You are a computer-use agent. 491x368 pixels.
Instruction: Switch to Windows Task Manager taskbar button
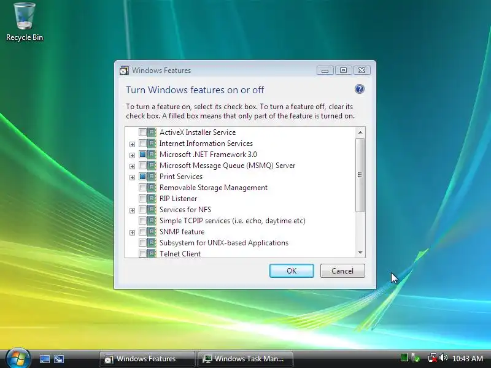(x=245, y=359)
